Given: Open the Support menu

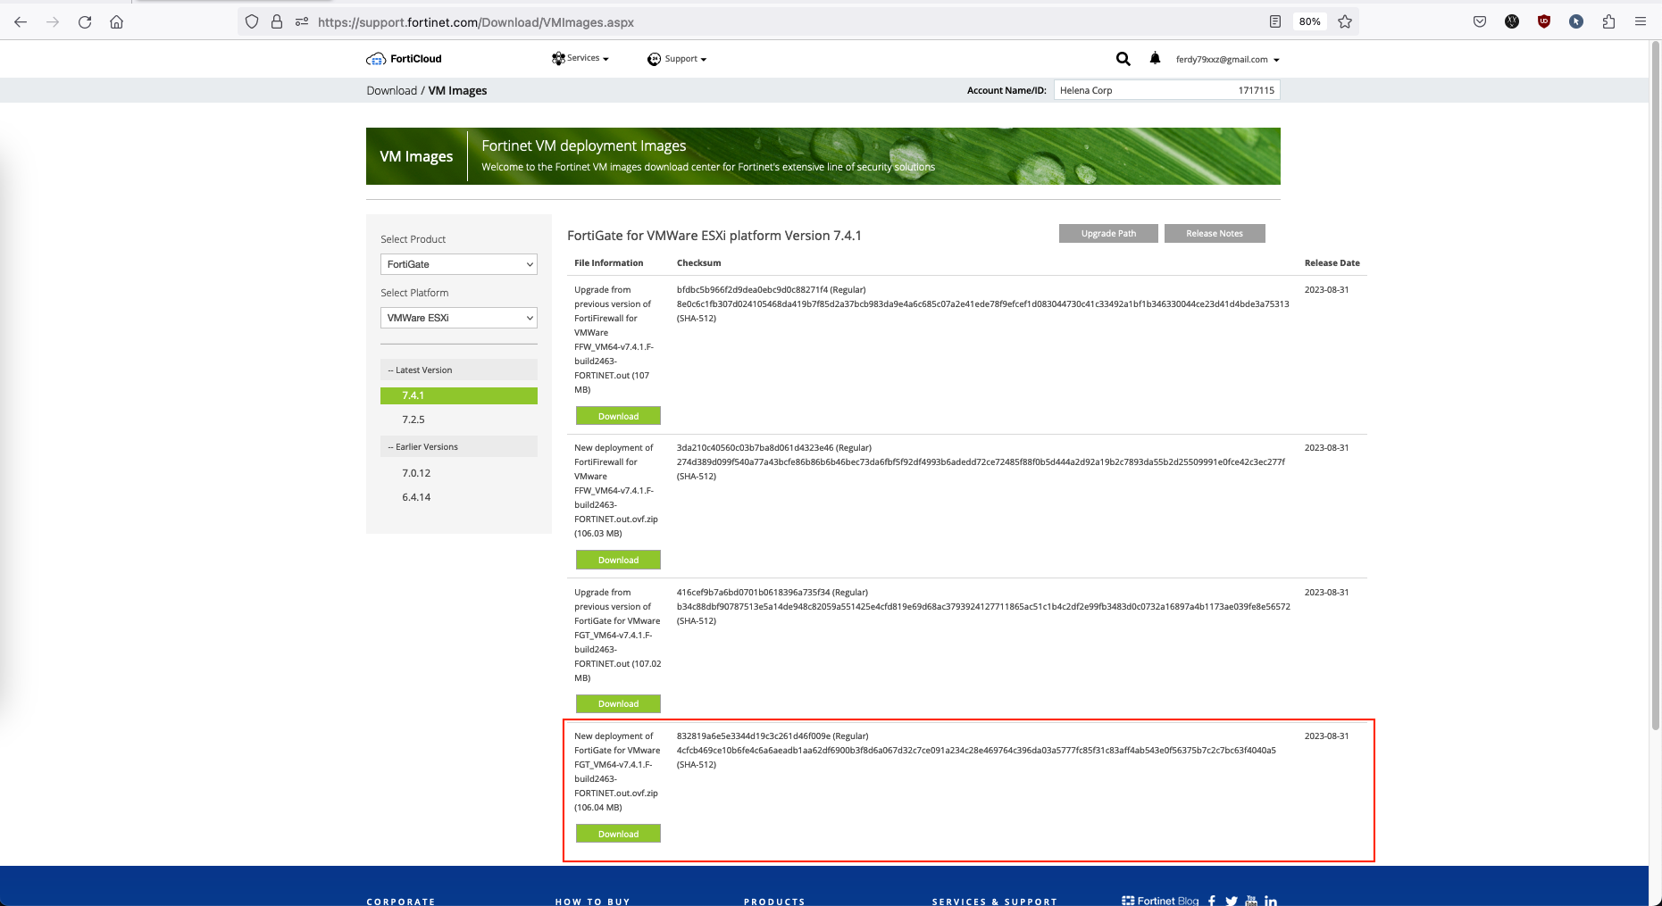Looking at the screenshot, I should click(677, 59).
